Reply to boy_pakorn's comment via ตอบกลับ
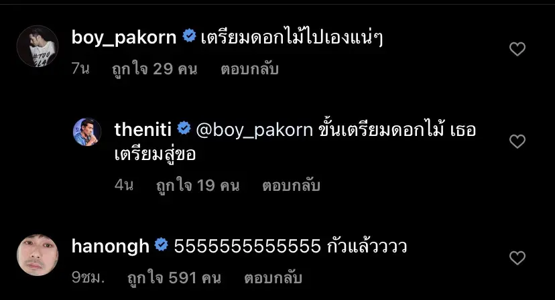Viewport: 555px width, 300px height. [250, 68]
